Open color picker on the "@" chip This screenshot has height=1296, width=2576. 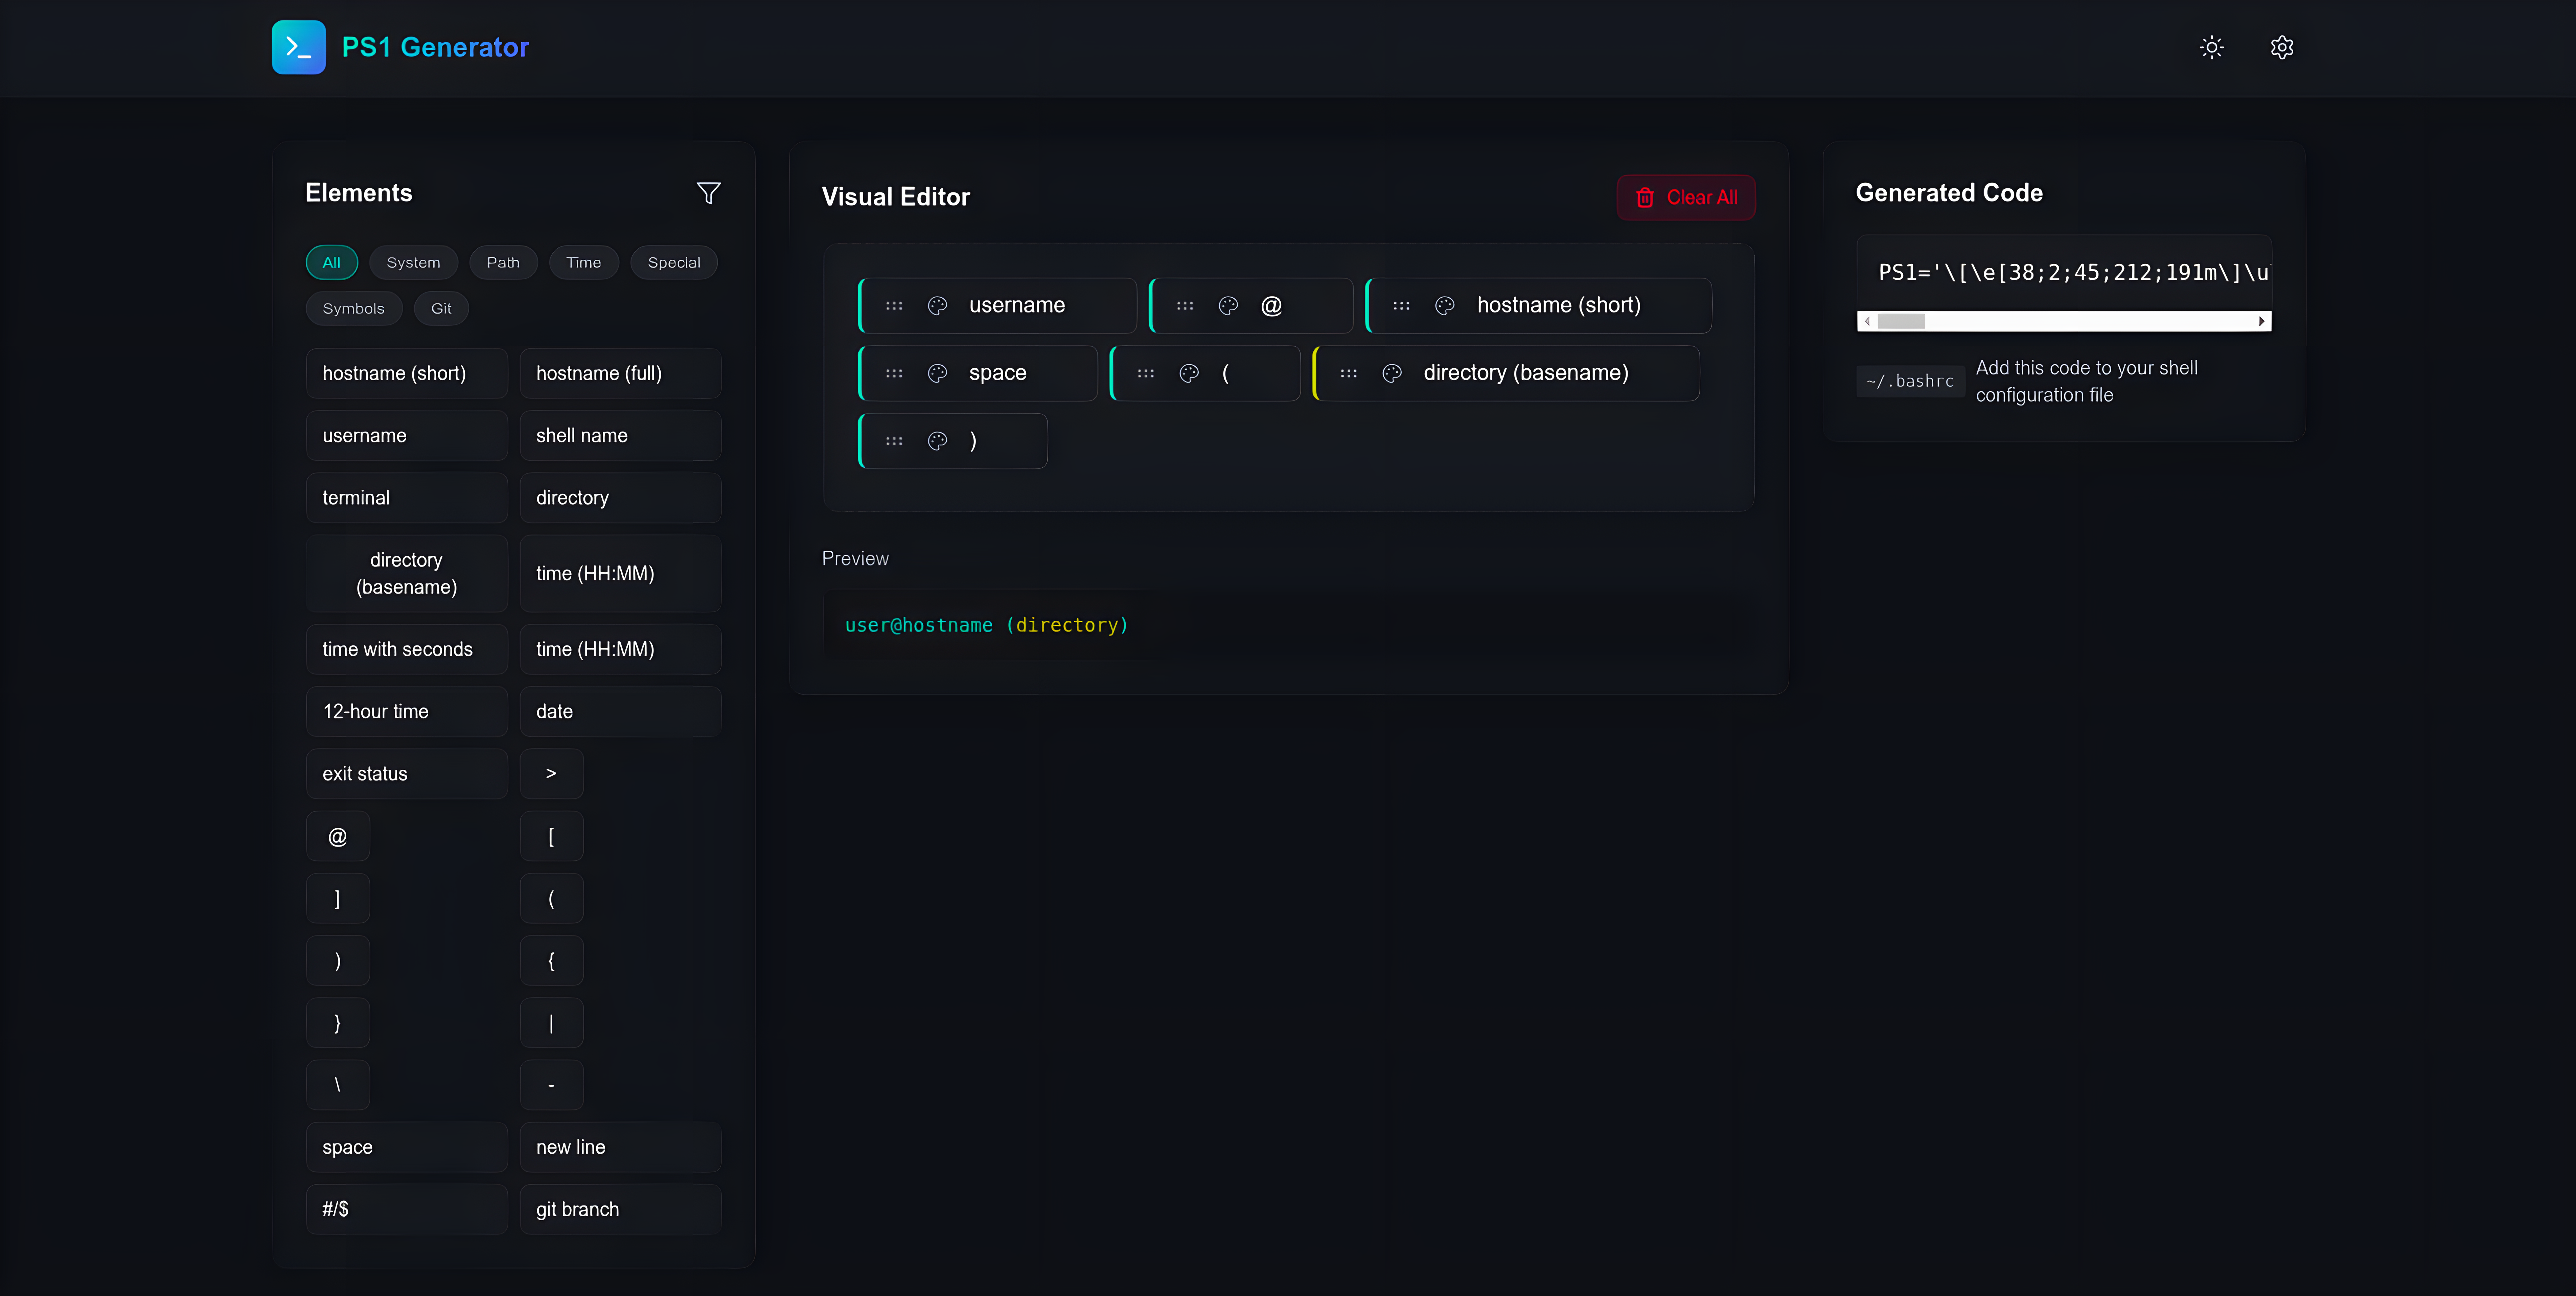[x=1227, y=305]
